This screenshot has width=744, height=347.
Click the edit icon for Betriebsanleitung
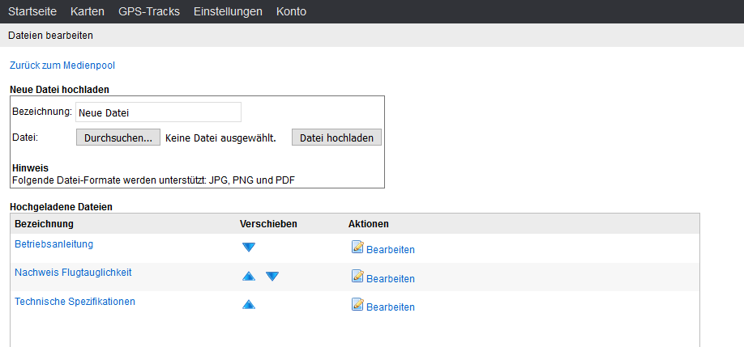(x=357, y=248)
